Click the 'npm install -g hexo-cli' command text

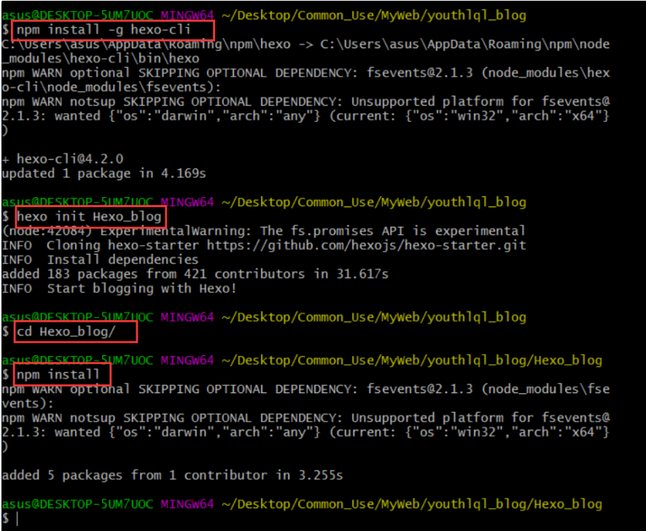click(104, 30)
